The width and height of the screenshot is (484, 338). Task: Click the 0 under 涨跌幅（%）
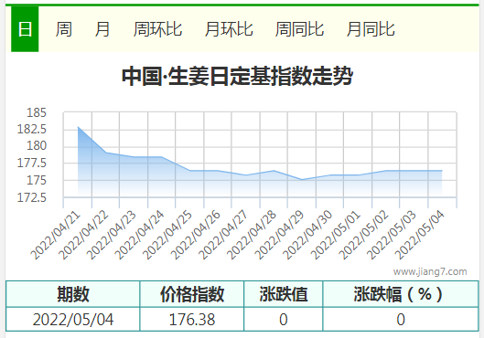(x=401, y=319)
